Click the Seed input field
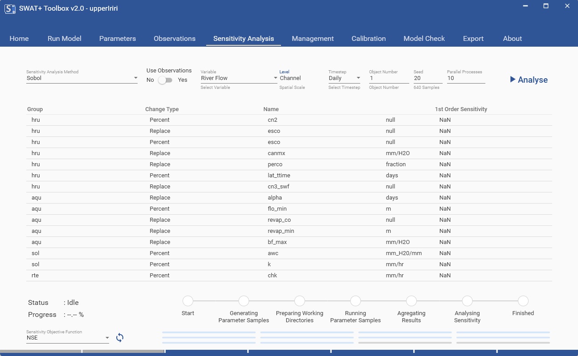This screenshot has height=356, width=578. coord(428,78)
